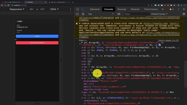Click the viewport width field 451

(x=32, y=9)
